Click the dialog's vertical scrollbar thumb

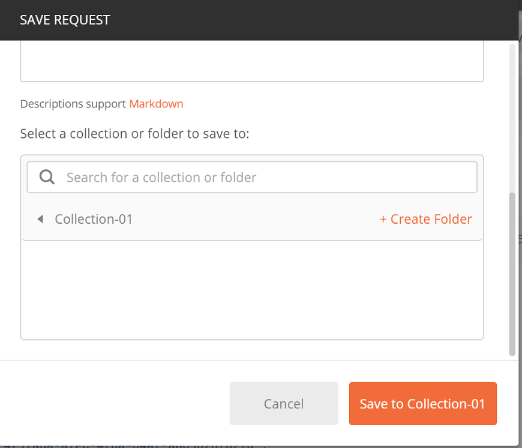[512, 274]
